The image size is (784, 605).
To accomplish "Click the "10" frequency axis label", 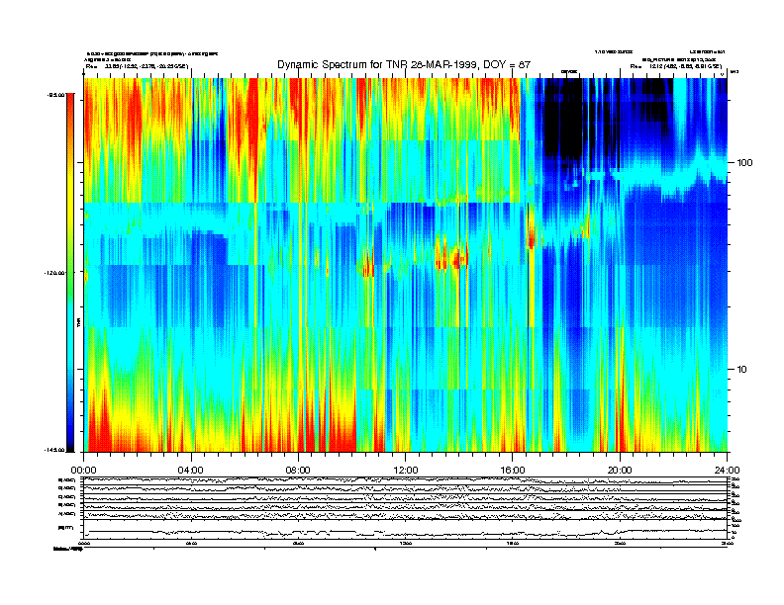I will 742,370.
